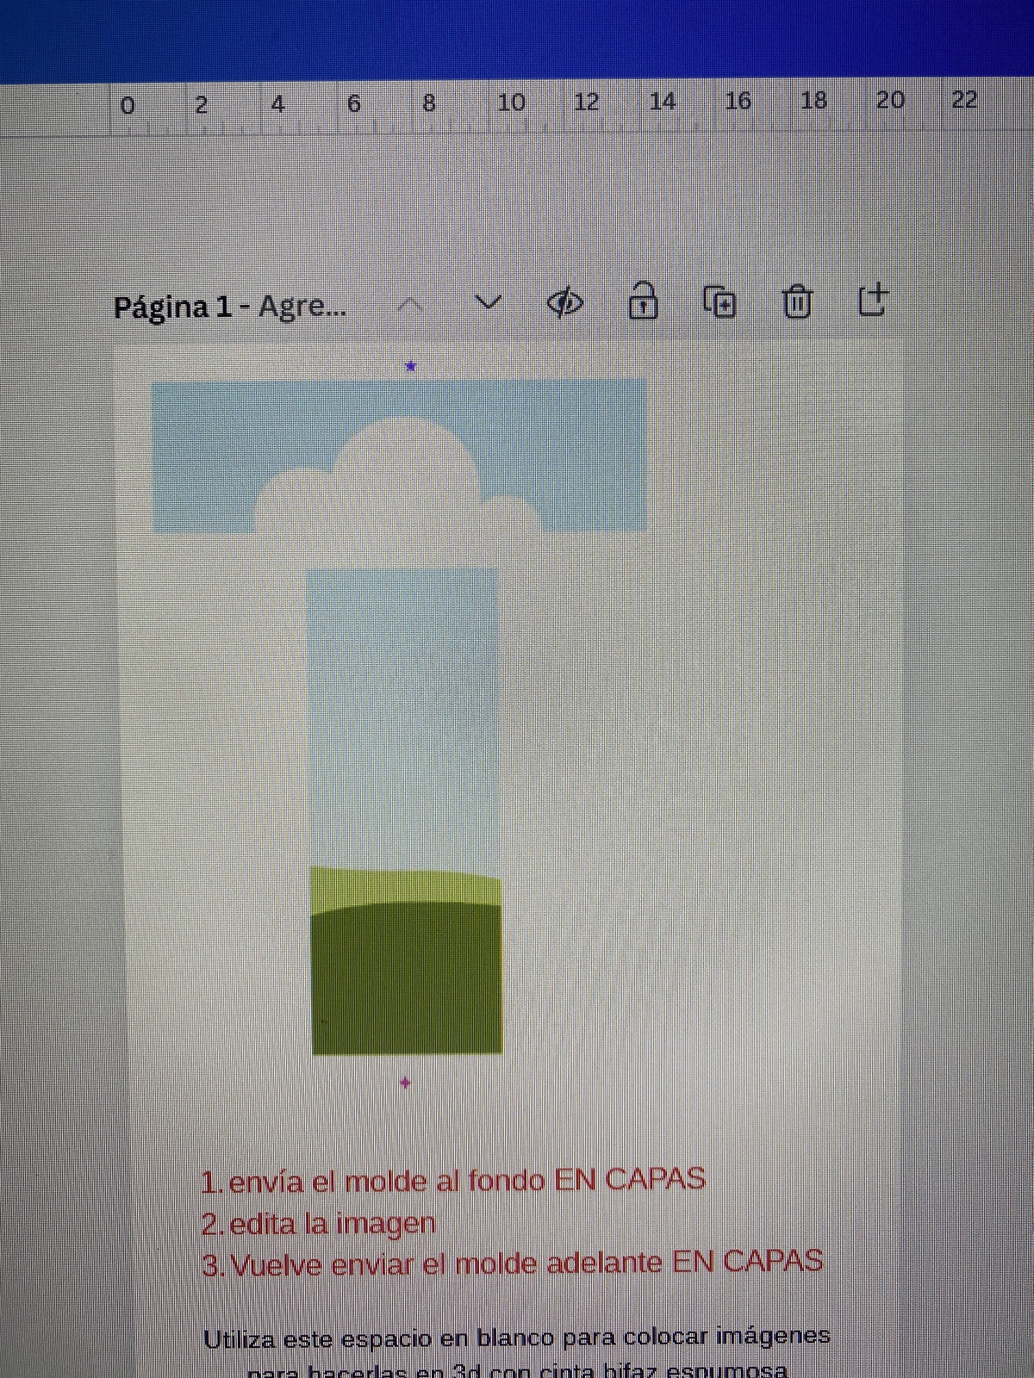
Task: Click the pink star marker below the hill image
Action: [405, 1083]
